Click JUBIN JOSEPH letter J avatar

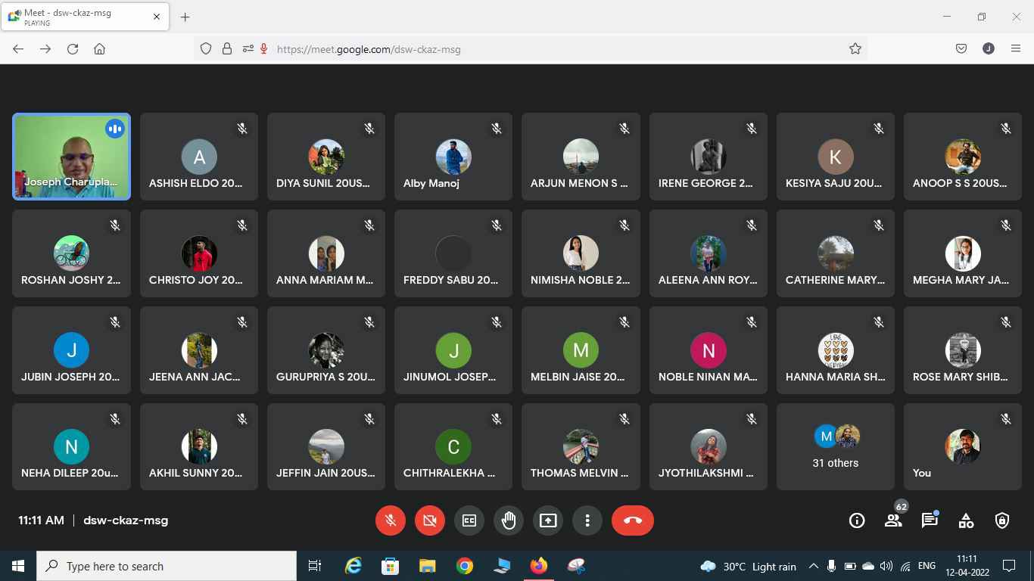click(x=72, y=351)
